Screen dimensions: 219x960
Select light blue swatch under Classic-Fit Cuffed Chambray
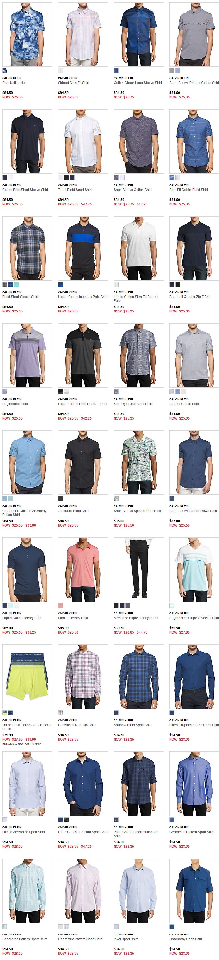(4, 499)
